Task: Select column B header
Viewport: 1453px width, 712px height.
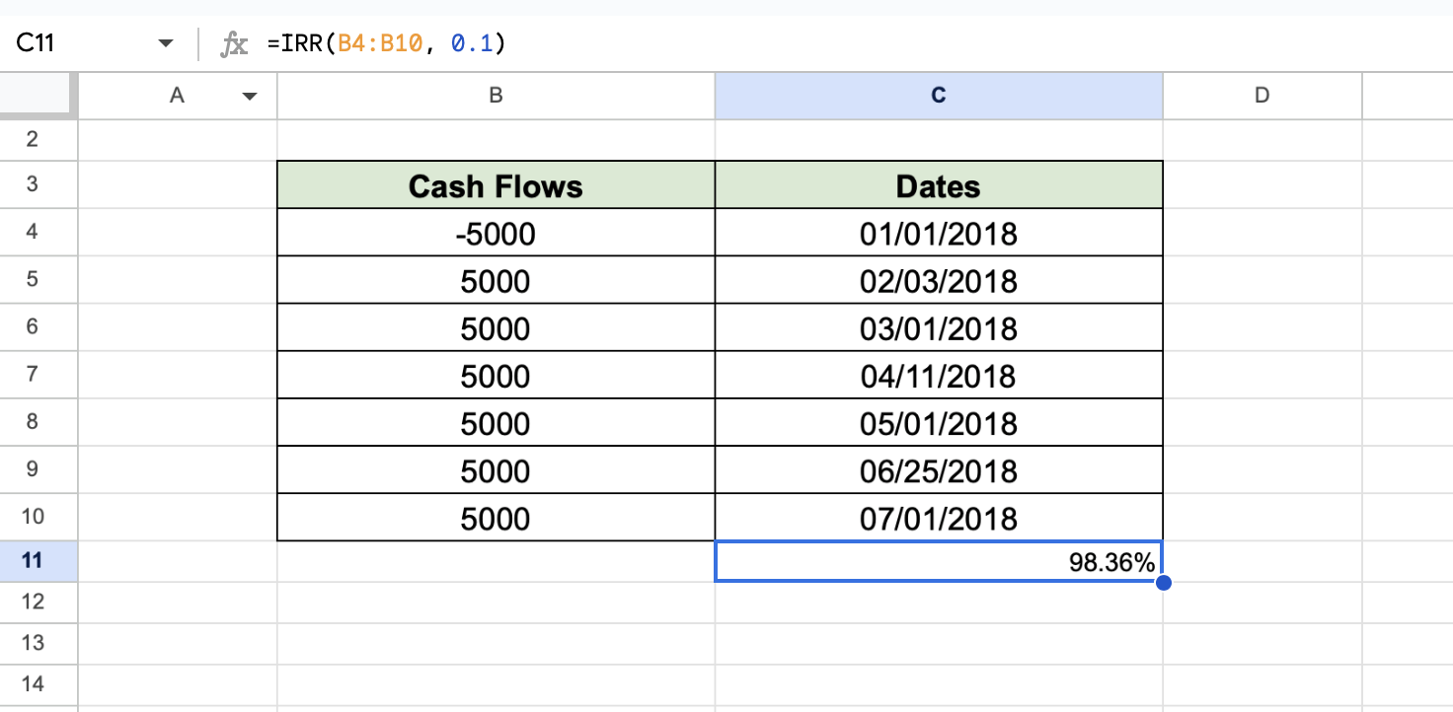Action: pos(496,96)
